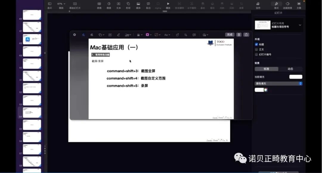
Task: Expand the 幻灯片布局 layout chooser chevron
Action: click(300, 25)
